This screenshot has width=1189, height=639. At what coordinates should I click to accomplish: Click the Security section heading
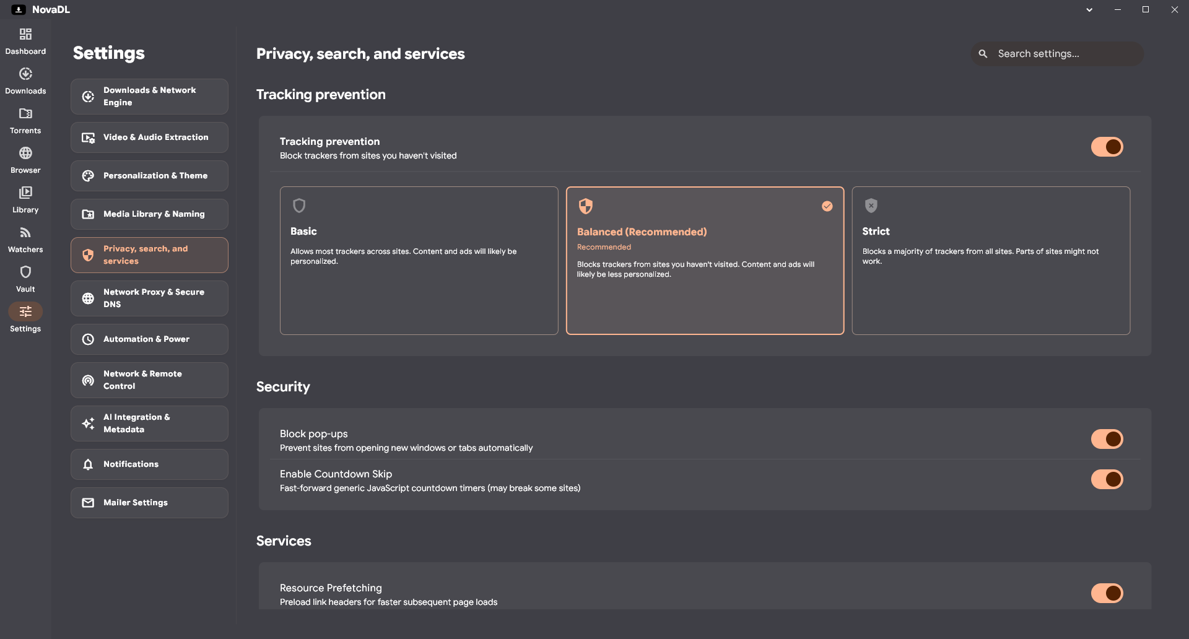[x=283, y=387]
